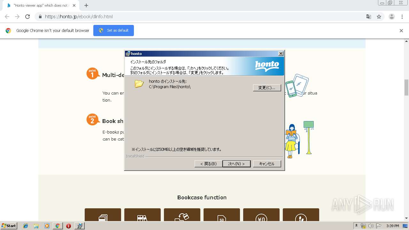The height and width of the screenshot is (230, 409).
Task: Click the 変更(C)... change folder button
Action: pyautogui.click(x=267, y=88)
